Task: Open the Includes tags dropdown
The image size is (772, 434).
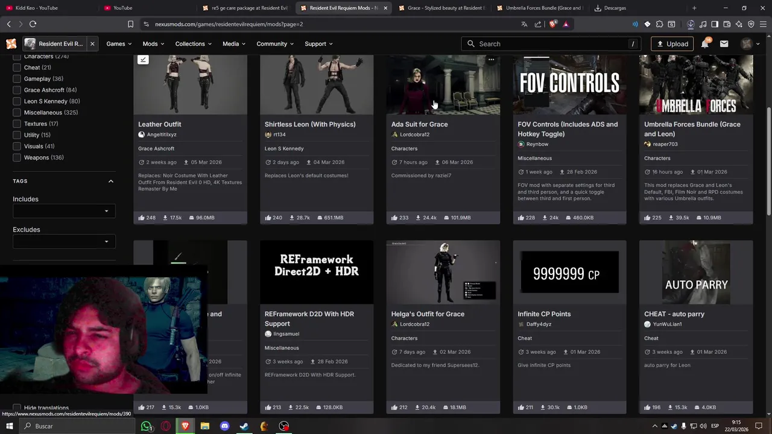Action: tap(64, 211)
